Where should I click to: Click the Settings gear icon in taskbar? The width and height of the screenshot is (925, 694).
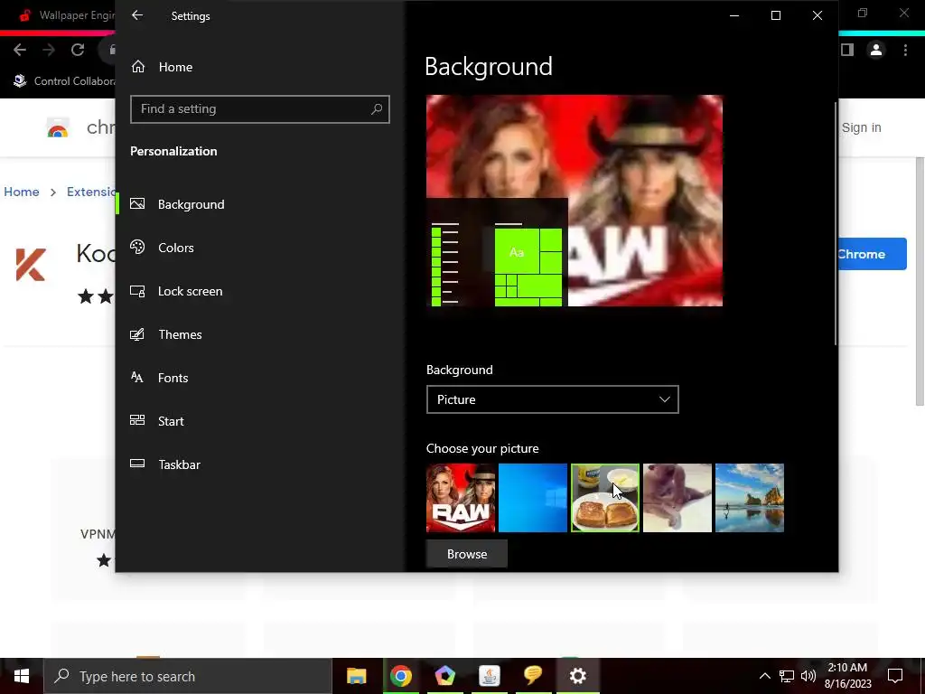point(577,676)
